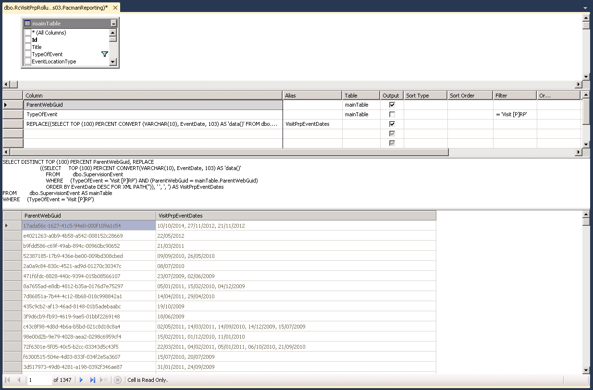
Task: Advance to the next record
Action: pos(81,380)
